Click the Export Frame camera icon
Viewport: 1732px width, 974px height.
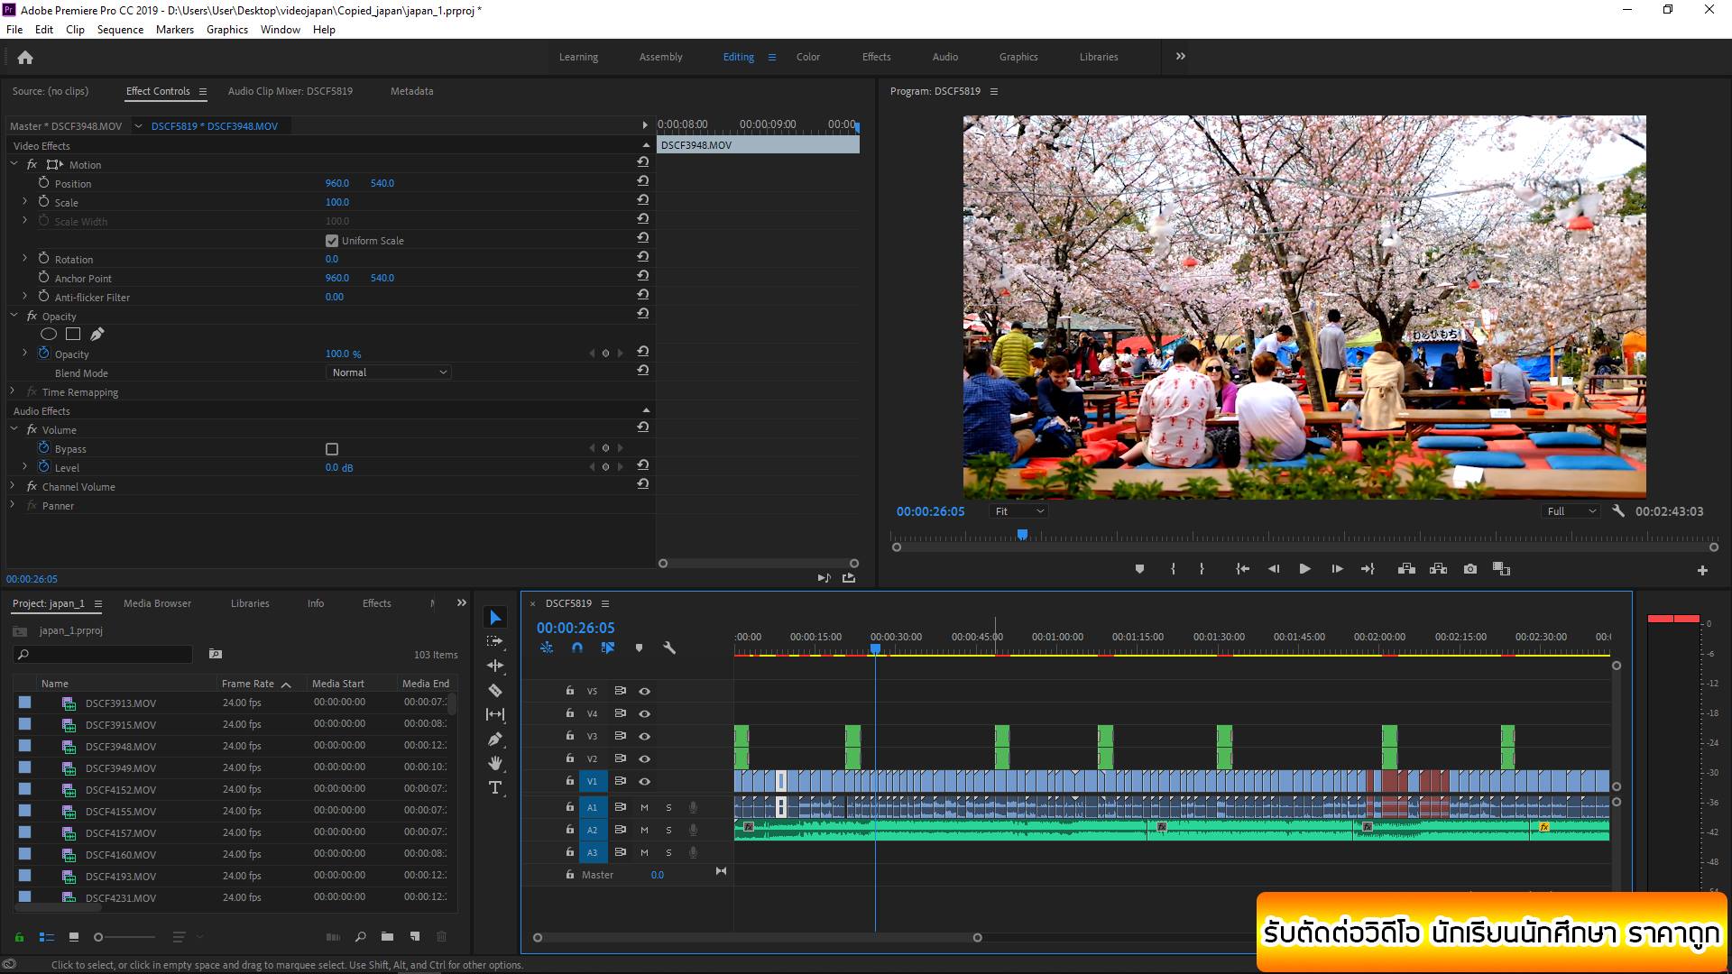(x=1470, y=569)
